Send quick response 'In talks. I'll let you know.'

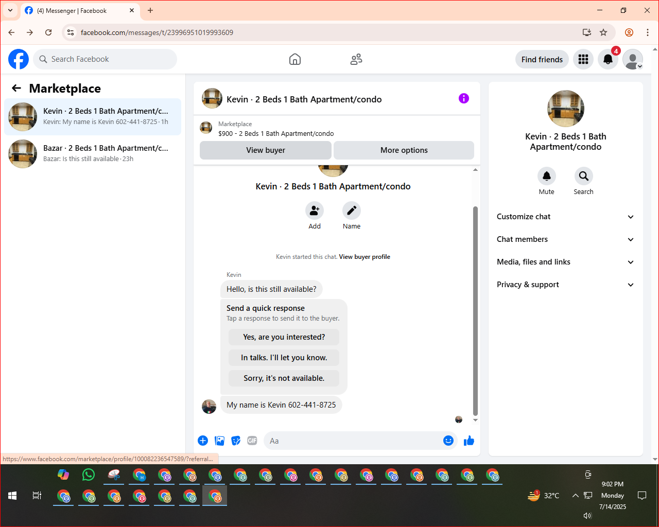284,358
